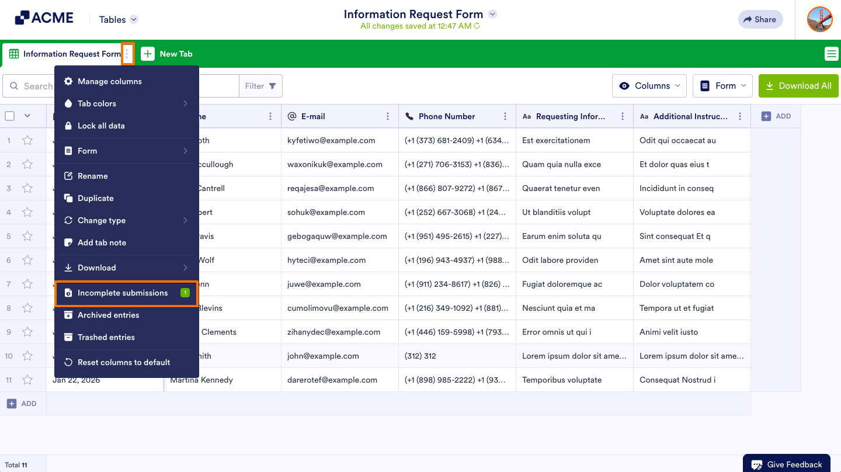Viewport: 841px width, 472px height.
Task: Click the phone icon in Phone Number header
Action: (409, 116)
